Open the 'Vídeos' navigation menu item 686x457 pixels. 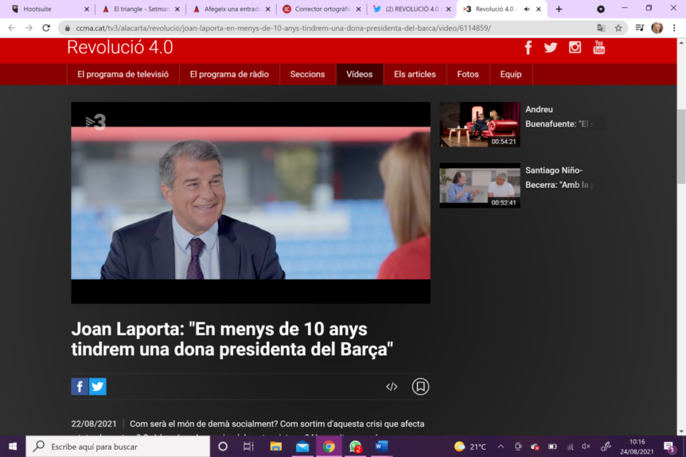coord(359,74)
